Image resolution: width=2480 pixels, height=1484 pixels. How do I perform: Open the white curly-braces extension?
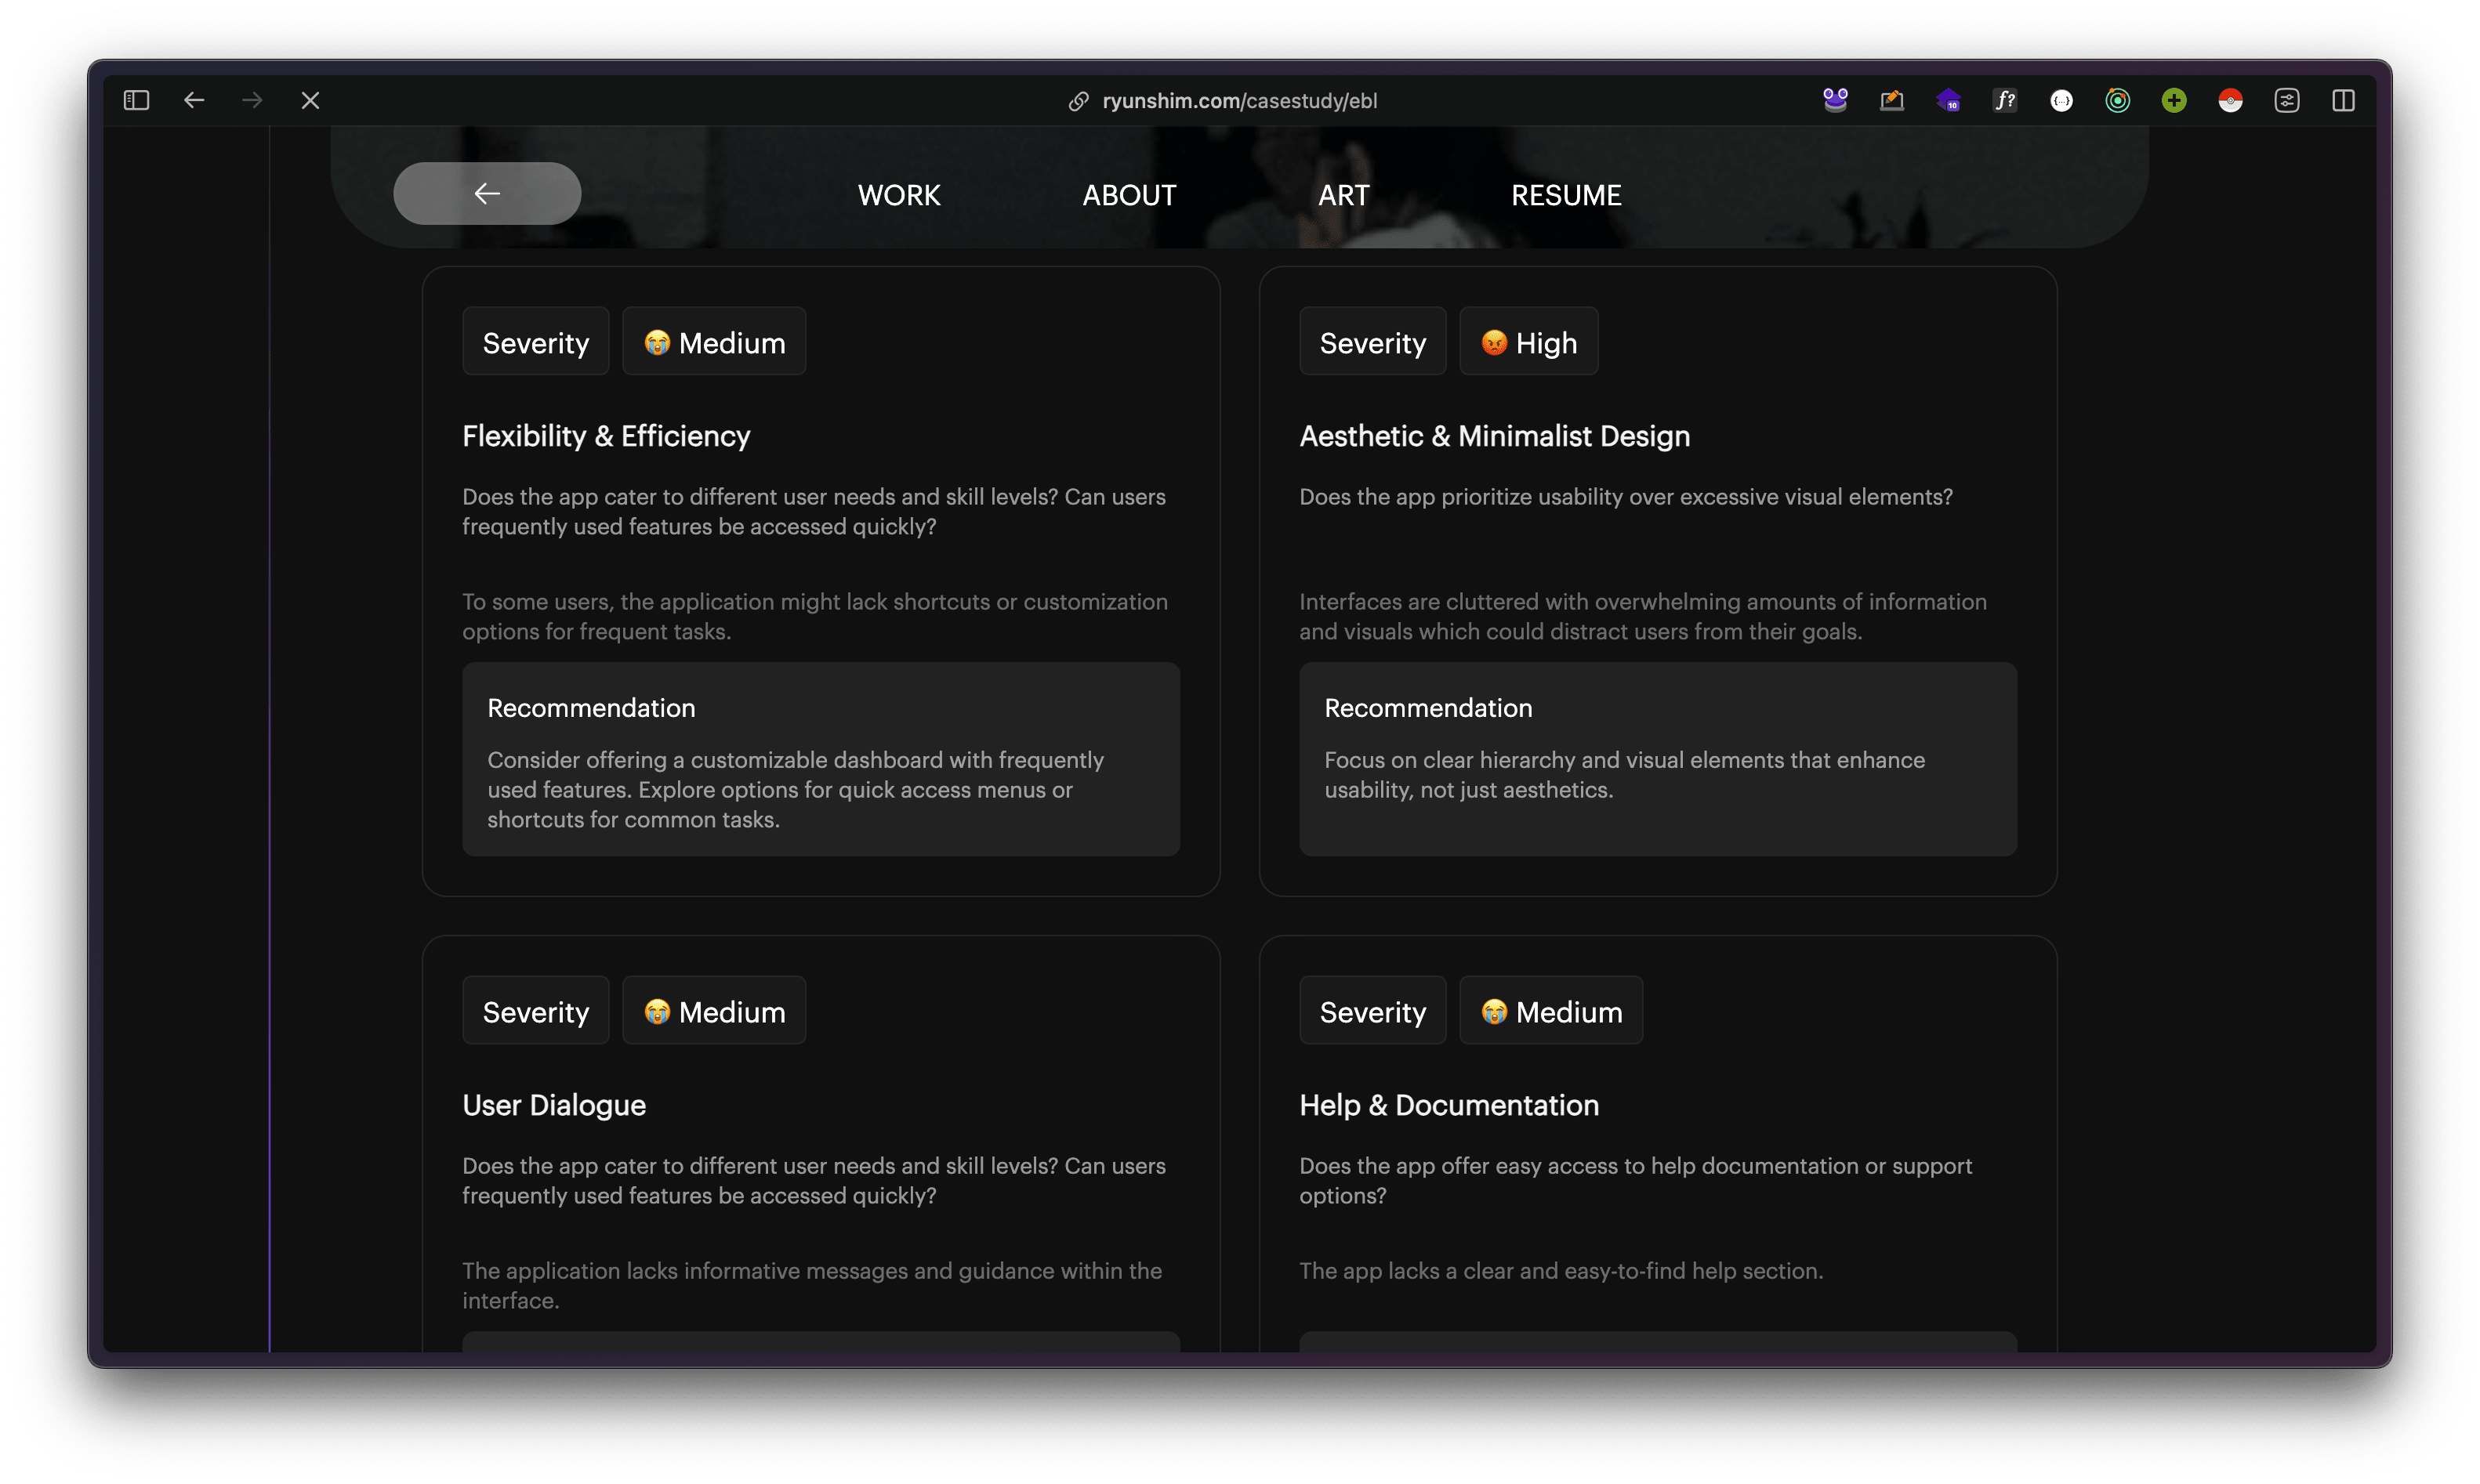(x=2061, y=100)
